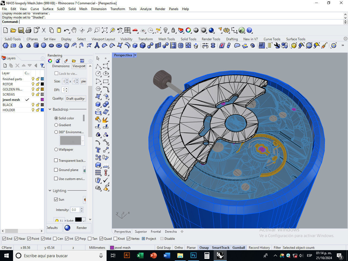Image resolution: width=348 pixels, height=261 pixels.
Task: Click the Four Viewports layout icon
Action: [128, 30]
